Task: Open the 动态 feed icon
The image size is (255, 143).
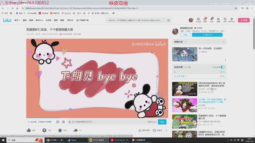Action: tap(212, 20)
